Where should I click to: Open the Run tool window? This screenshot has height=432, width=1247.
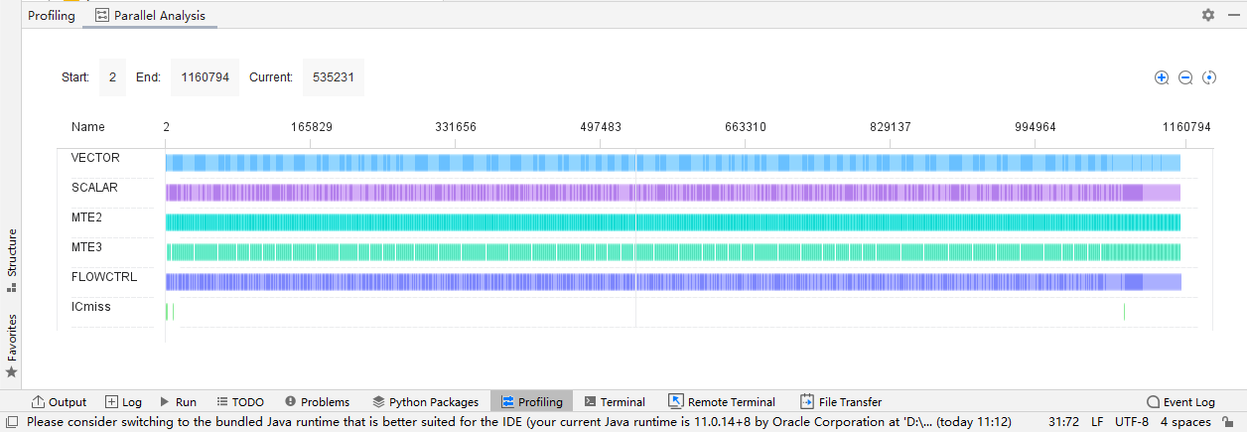[178, 402]
